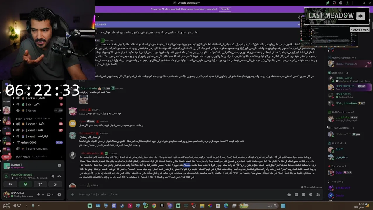This screenshot has width=373, height=210.
Task: Click message attachment plus button
Action: 73,195
